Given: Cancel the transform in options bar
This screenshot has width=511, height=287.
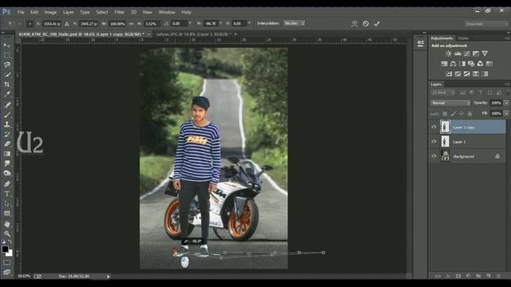Looking at the screenshot, I should [x=366, y=23].
